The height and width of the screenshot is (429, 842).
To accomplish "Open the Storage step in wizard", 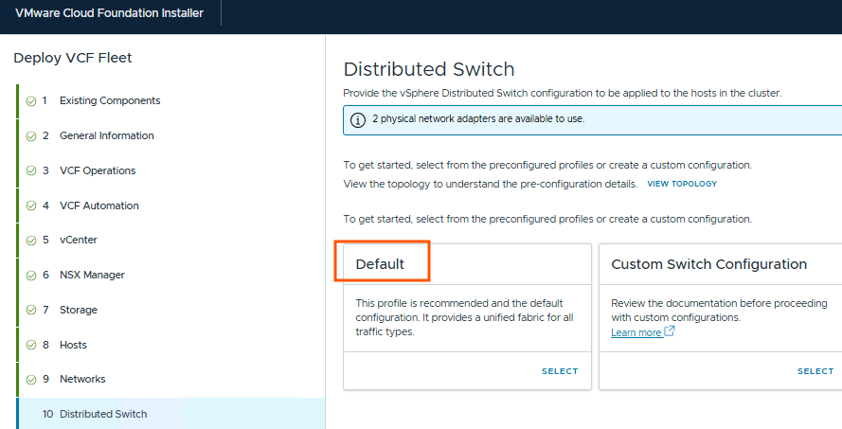I will (78, 310).
